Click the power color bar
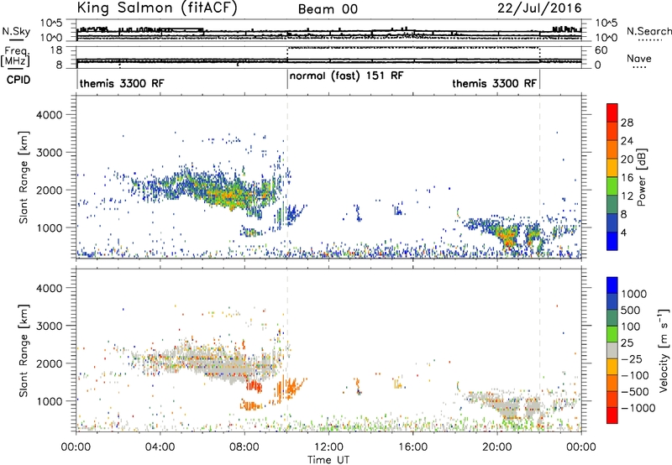The image size is (672, 465). (x=612, y=177)
